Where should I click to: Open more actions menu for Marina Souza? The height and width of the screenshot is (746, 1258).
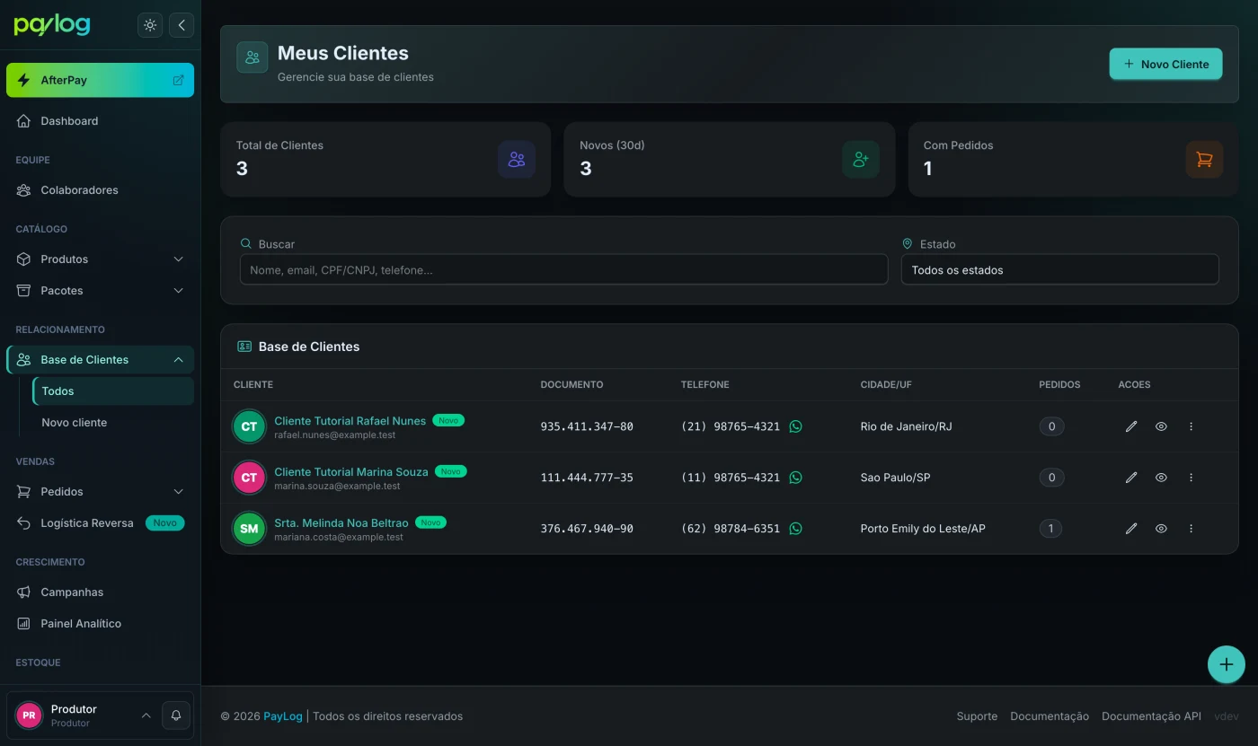[1191, 478]
